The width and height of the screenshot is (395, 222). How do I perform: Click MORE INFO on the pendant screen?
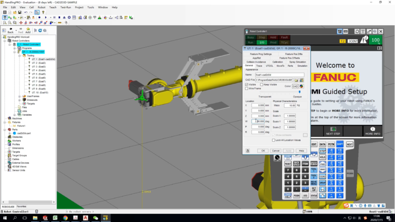pos(372,131)
